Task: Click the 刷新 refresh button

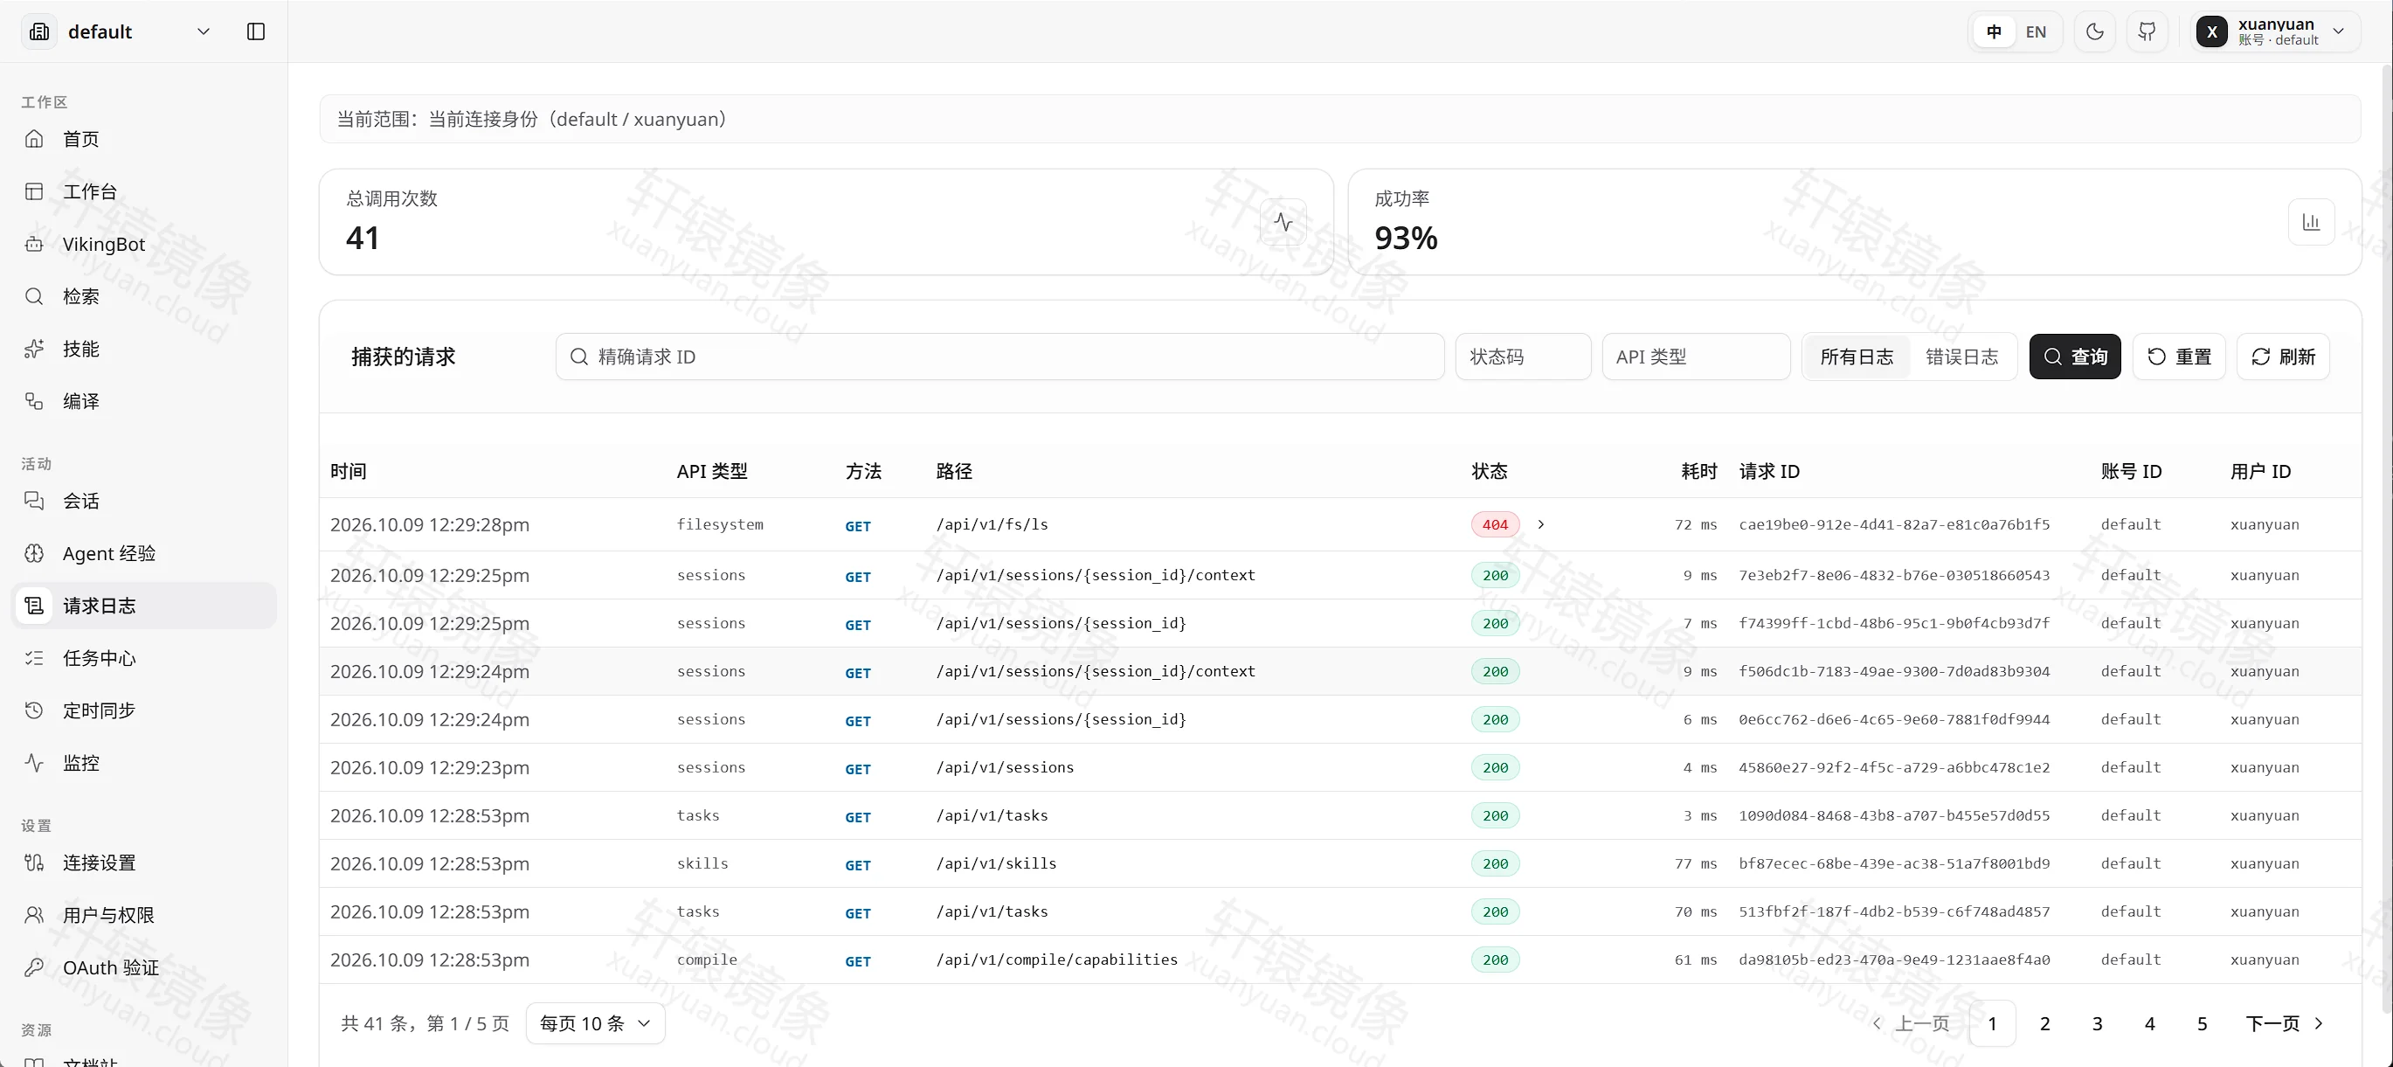Action: pos(2282,357)
